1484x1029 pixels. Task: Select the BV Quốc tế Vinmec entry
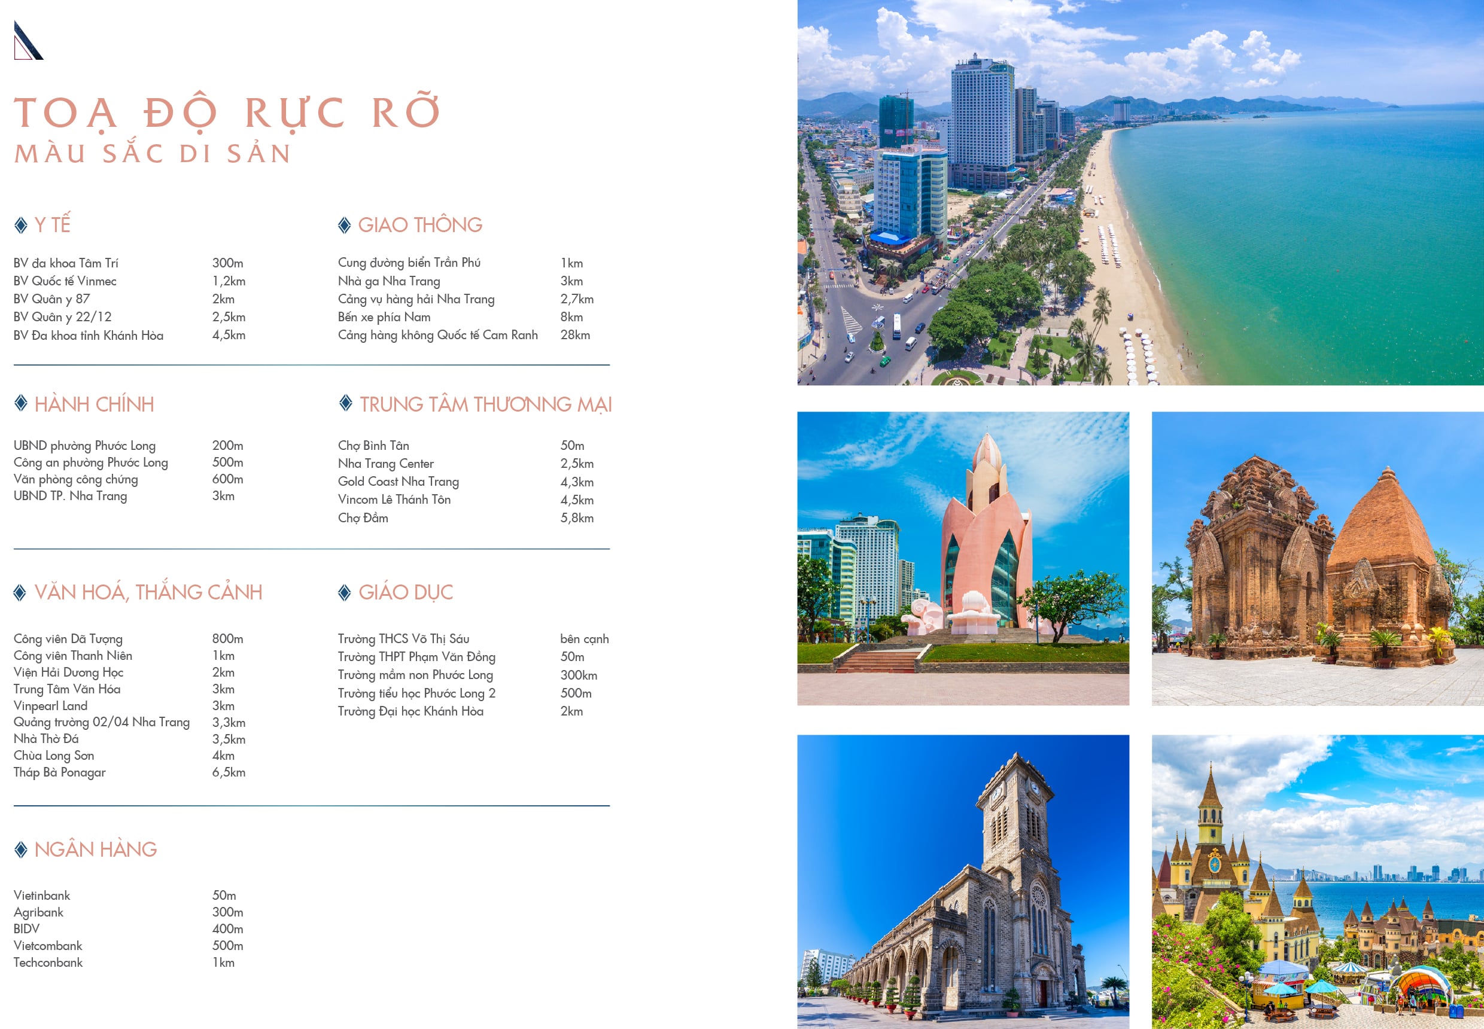pos(65,281)
